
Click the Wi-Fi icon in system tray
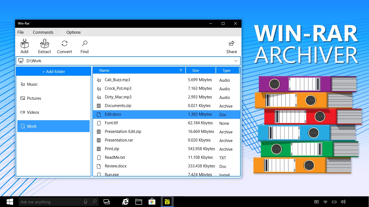click(x=326, y=202)
